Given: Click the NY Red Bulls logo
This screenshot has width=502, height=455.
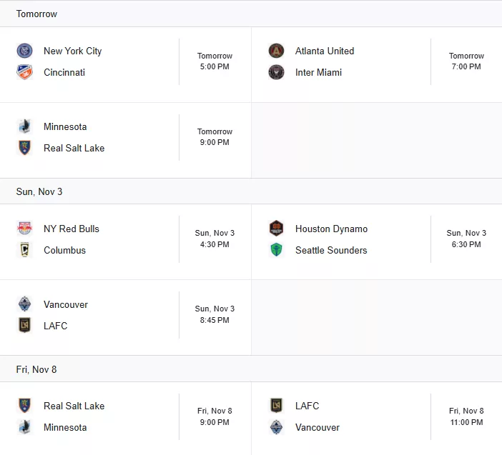Looking at the screenshot, I should tap(24, 229).
